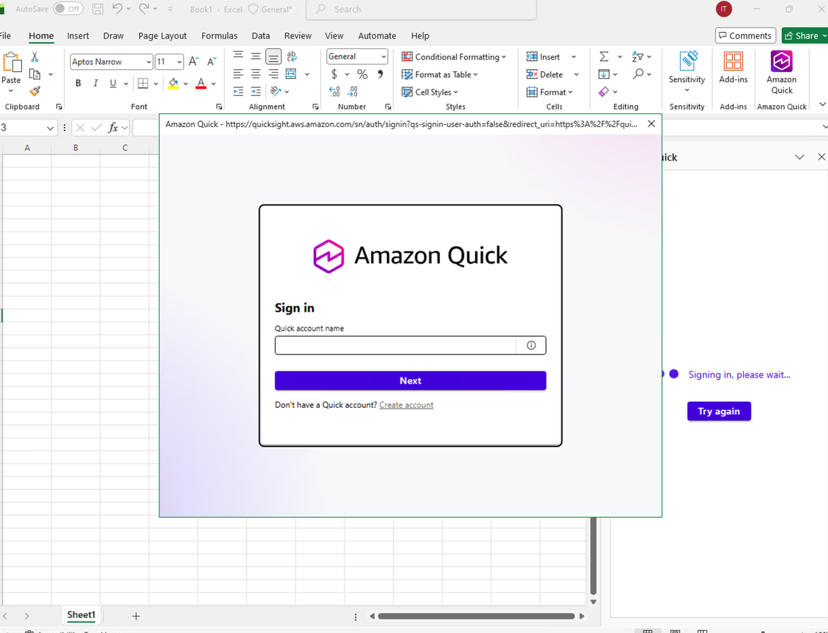Click the Quick account name field
Screen dimensions: 828x633
pyautogui.click(x=395, y=346)
